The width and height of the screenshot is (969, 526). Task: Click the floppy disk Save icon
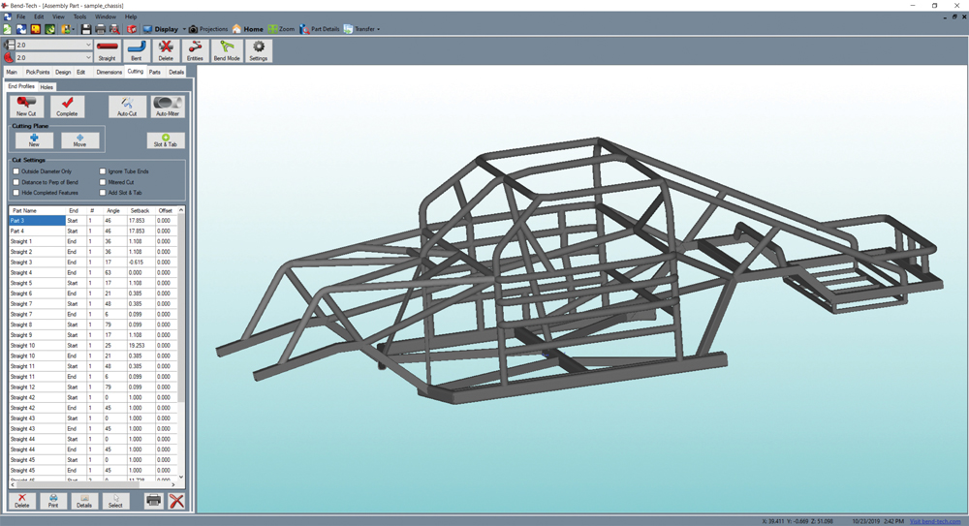[x=86, y=29]
